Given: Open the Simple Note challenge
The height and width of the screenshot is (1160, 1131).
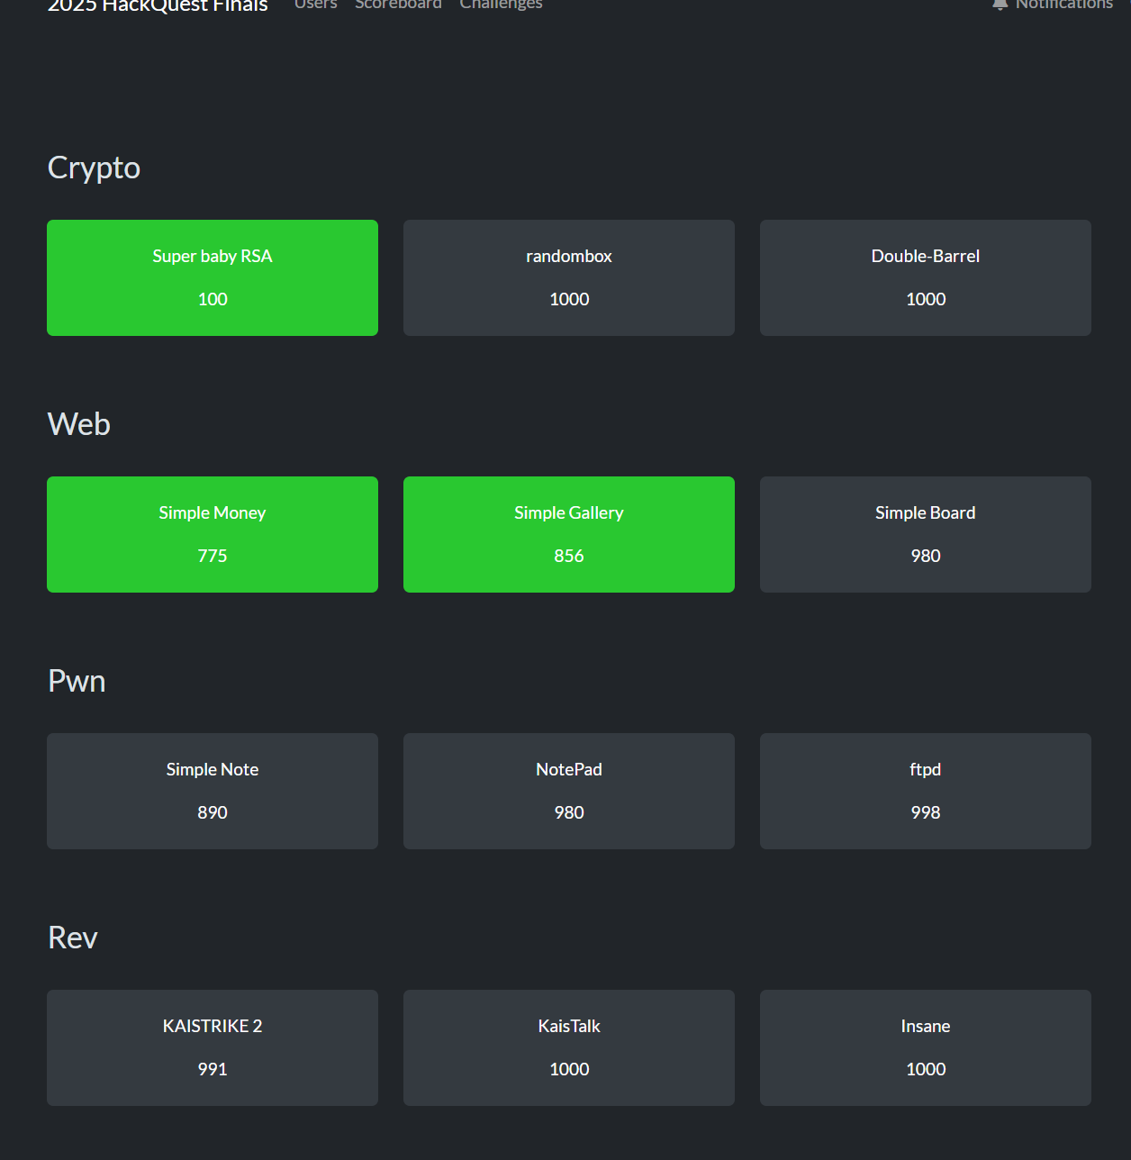Looking at the screenshot, I should [x=213, y=791].
